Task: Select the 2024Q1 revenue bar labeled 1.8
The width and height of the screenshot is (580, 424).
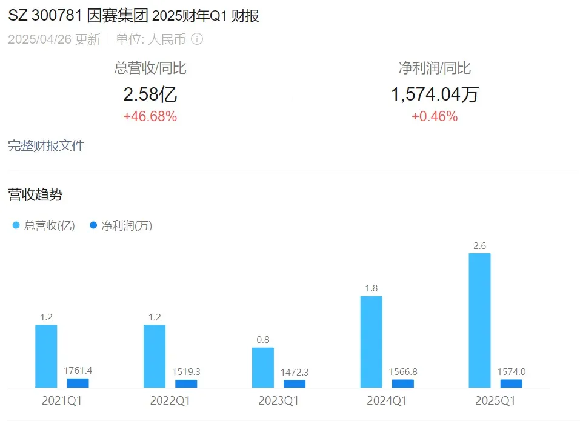Action: click(x=372, y=342)
